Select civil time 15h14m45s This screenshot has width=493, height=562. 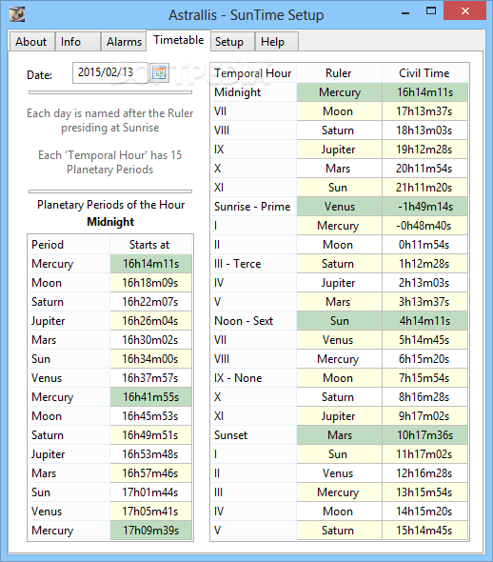point(425,531)
